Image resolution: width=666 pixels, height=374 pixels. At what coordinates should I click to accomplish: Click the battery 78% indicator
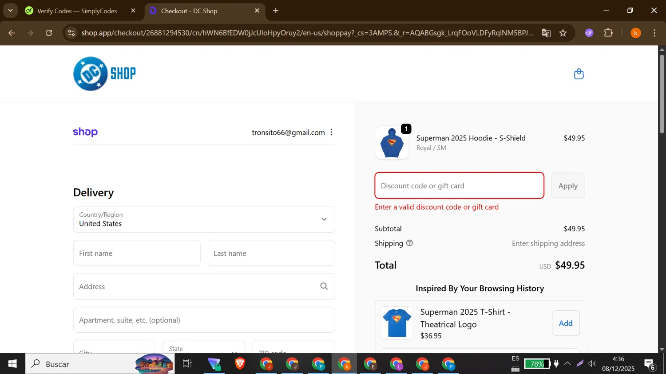pos(537,364)
